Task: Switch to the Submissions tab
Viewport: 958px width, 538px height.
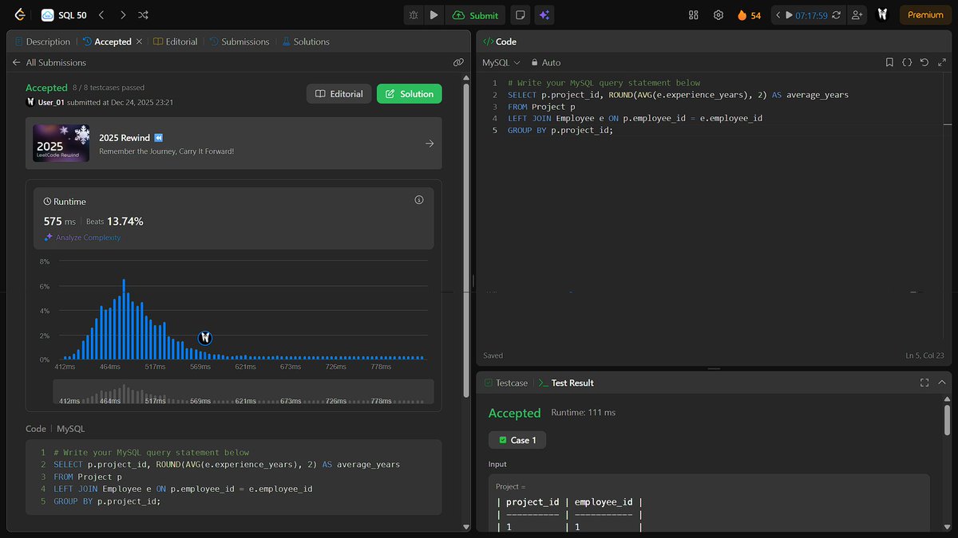Action: 239,41
